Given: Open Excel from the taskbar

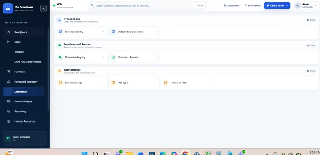Looking at the screenshot, I should tap(208, 153).
